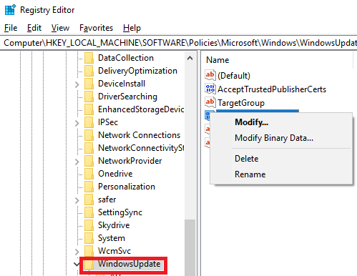Screen dimensions: 357x276
Task: Select the Skydrive folder icon
Action: point(89,225)
